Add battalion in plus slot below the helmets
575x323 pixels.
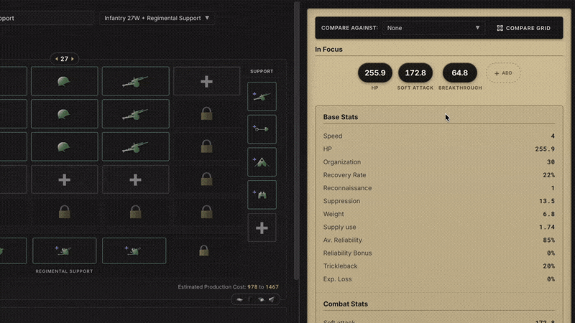click(64, 179)
